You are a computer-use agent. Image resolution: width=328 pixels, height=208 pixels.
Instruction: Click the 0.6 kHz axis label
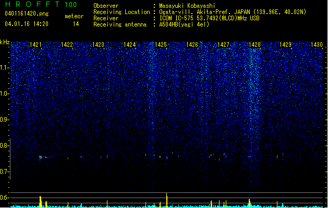pos(5,198)
